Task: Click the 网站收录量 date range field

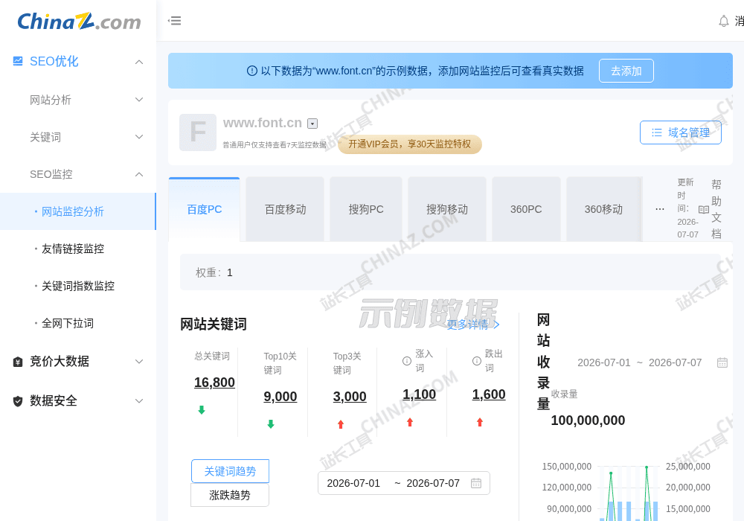Action: click(652, 362)
